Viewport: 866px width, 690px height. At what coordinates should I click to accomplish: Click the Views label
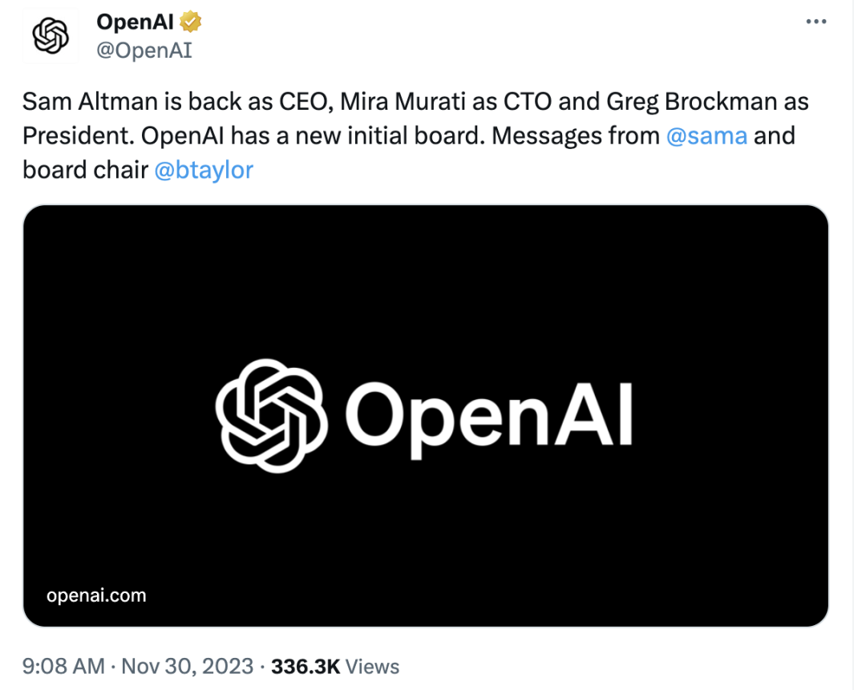tap(372, 666)
